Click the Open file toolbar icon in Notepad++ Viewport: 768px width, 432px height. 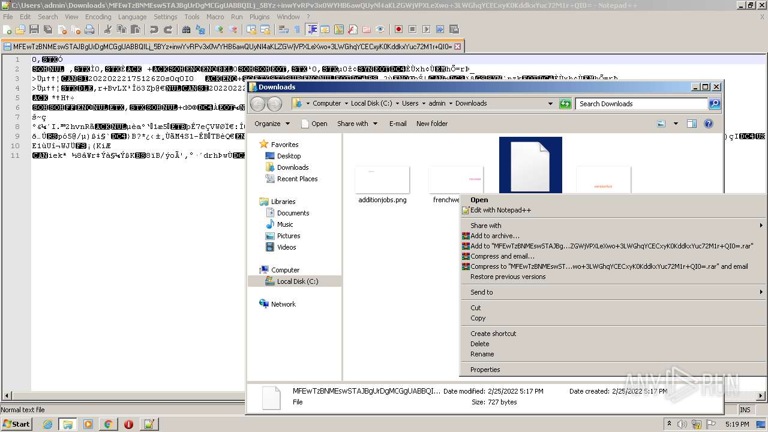pyautogui.click(x=20, y=29)
